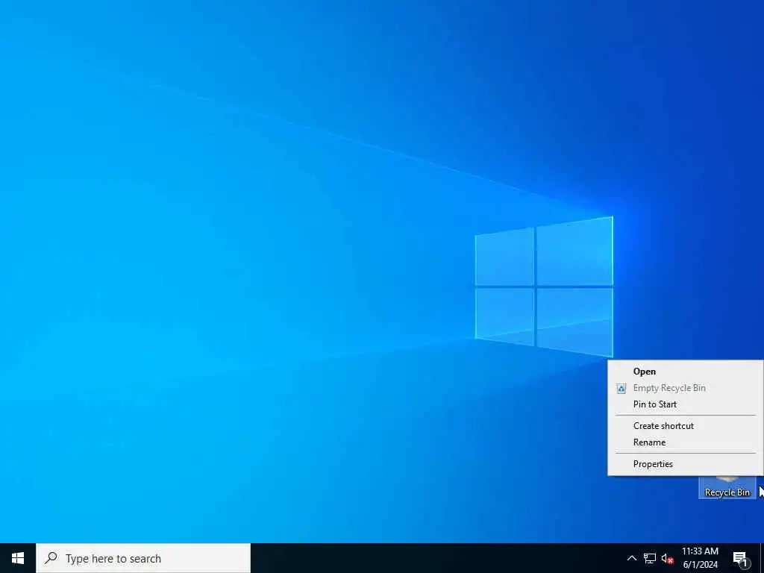Open the clock showing 11:33 AM
Image resolution: width=764 pixels, height=573 pixels.
pos(700,558)
